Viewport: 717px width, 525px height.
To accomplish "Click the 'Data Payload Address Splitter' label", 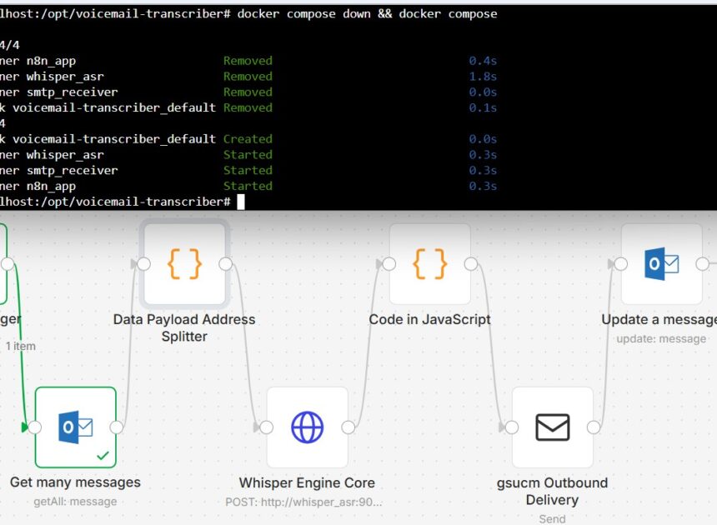I will 184,327.
